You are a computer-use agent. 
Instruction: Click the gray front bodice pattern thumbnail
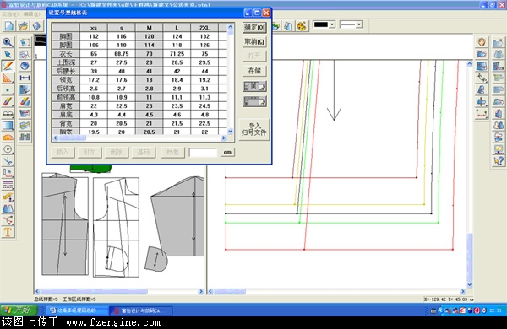65,224
